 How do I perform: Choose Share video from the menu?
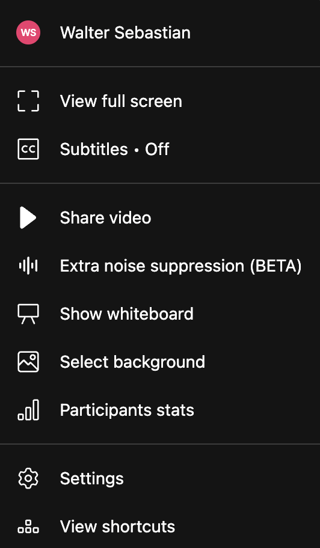(160, 218)
